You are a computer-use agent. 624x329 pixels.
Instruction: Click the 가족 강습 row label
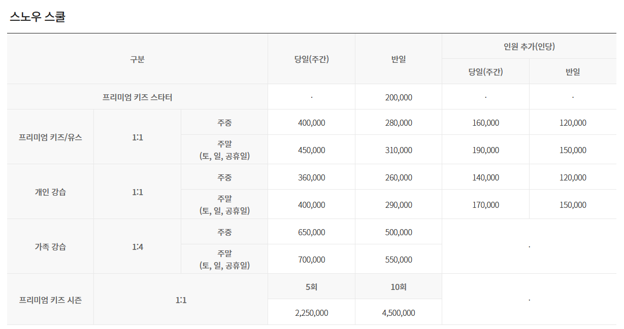tap(50, 245)
